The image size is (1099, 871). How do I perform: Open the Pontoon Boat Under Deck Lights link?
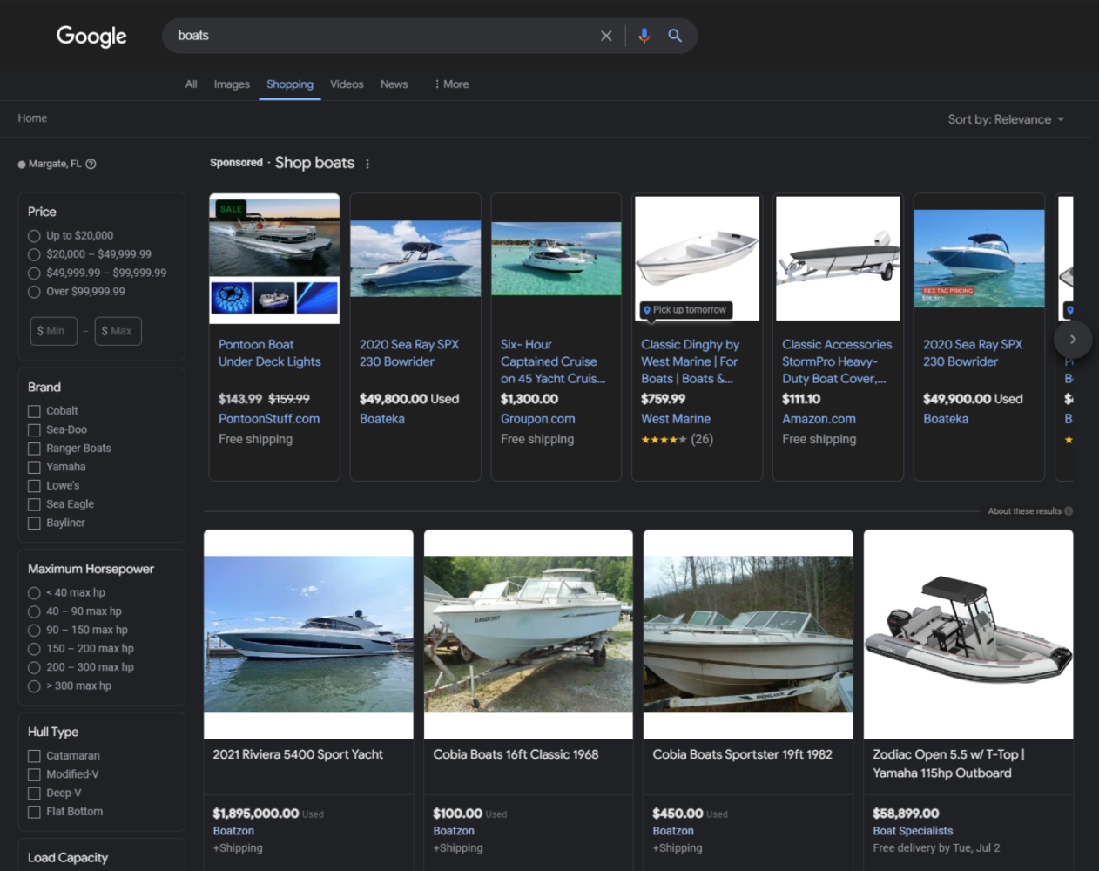click(269, 353)
